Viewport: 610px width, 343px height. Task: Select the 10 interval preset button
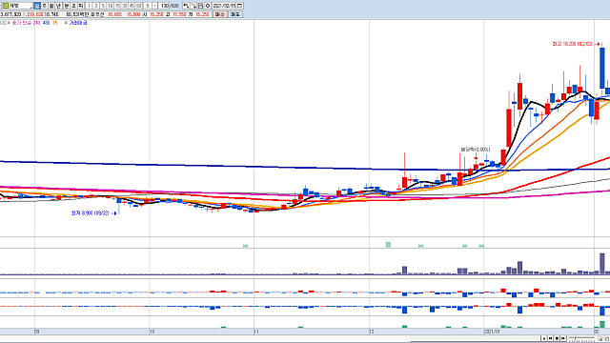(111, 6)
